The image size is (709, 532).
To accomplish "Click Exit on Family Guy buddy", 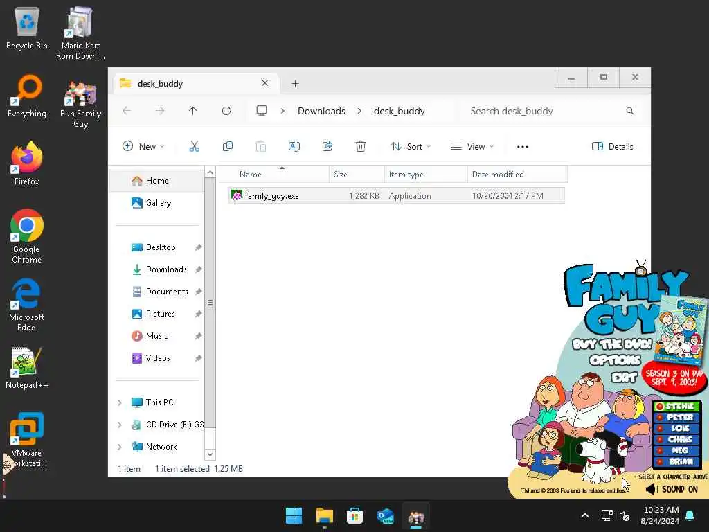I will (624, 377).
